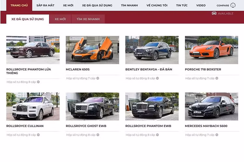
Task: Click gearbox info icon under McLaren 650S
Action: click(98, 78)
